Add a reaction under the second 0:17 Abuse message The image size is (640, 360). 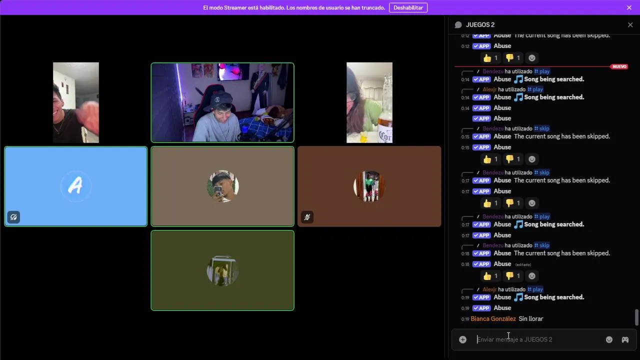click(x=532, y=203)
